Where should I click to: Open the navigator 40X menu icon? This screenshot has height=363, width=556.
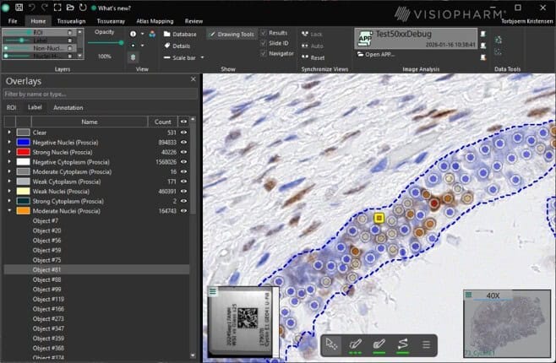468,295
